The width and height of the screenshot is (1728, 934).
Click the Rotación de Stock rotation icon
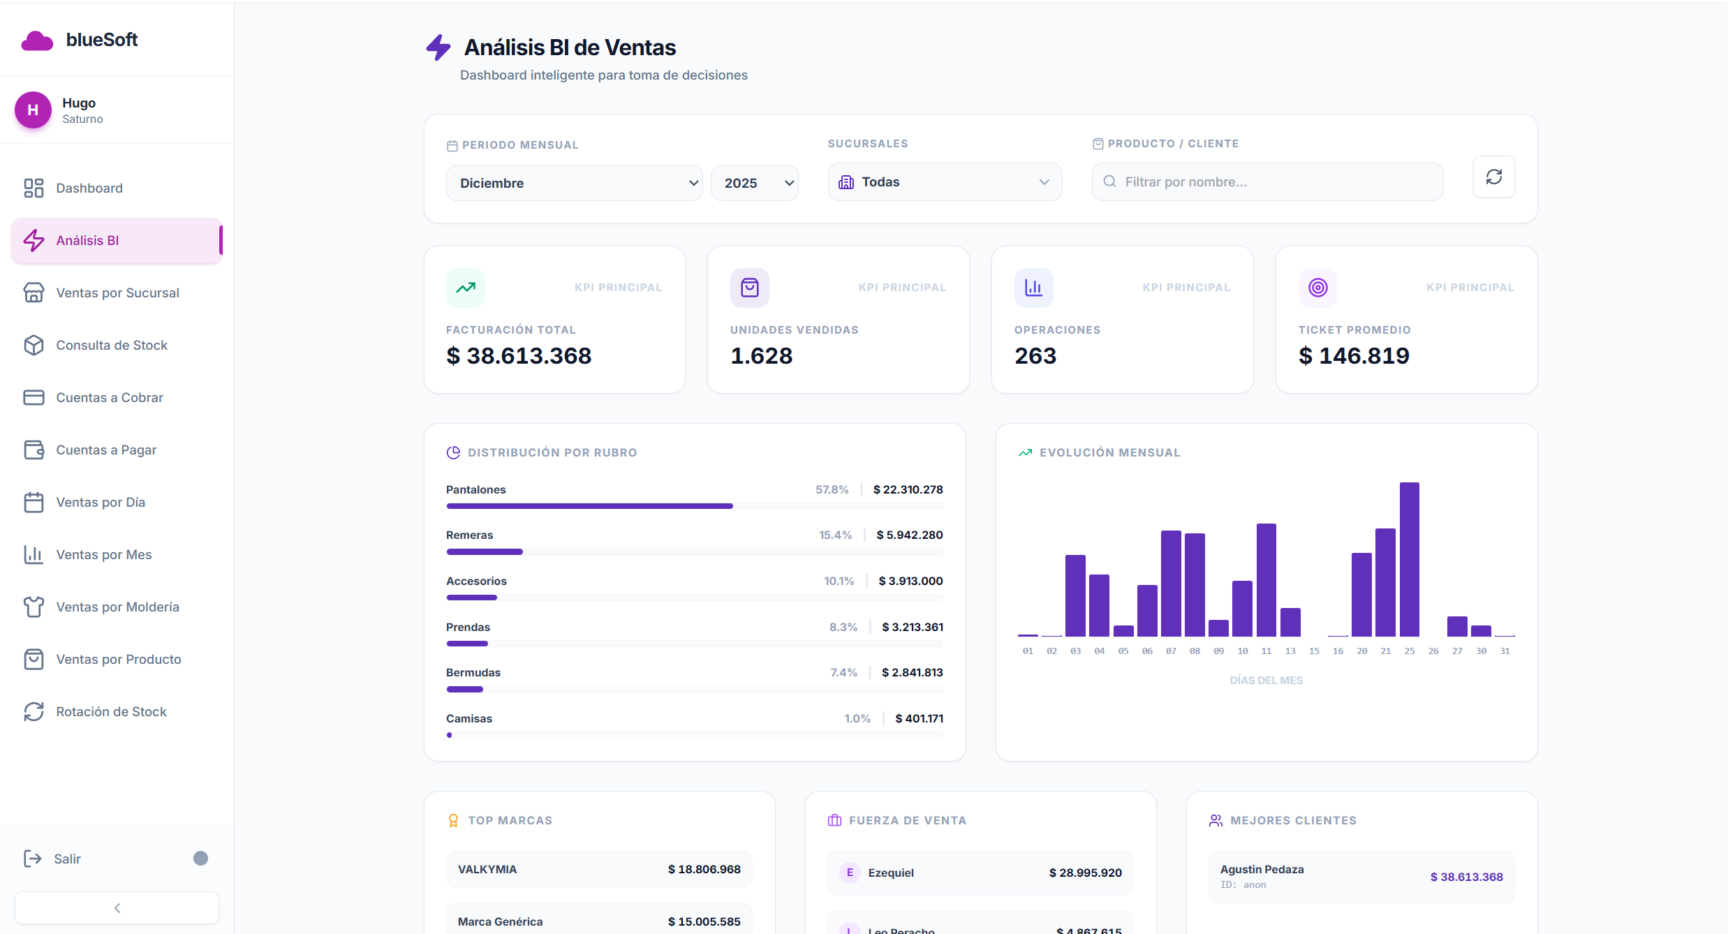pos(34,711)
